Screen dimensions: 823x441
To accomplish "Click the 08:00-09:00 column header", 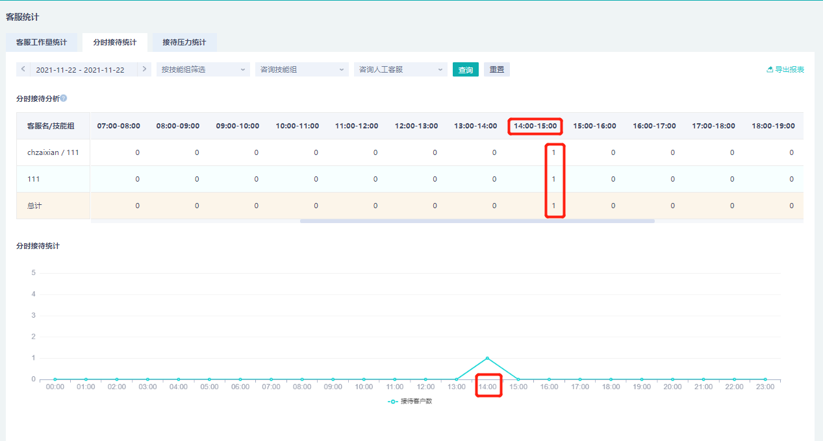I will pyautogui.click(x=178, y=126).
